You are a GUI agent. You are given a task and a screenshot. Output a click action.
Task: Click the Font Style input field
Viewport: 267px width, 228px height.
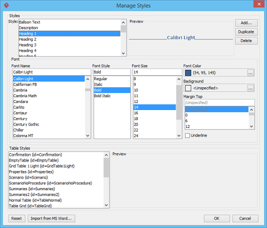112,72
